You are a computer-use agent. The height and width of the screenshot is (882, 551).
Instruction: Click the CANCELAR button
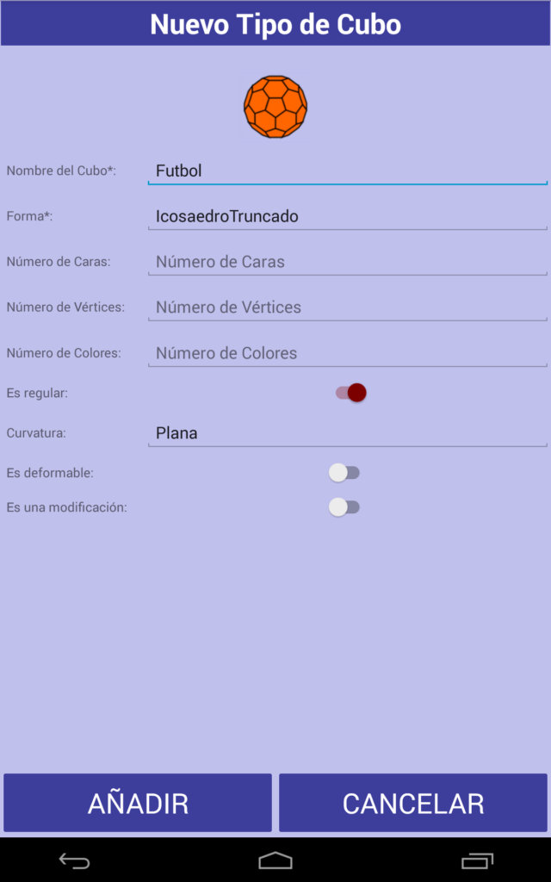click(x=413, y=804)
